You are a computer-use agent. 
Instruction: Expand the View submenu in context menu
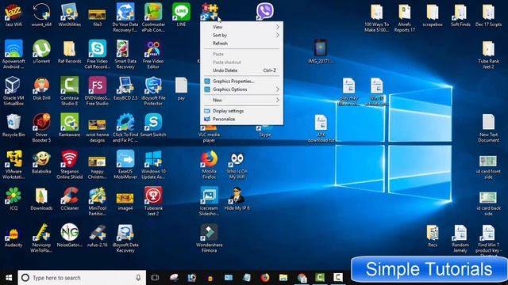pyautogui.click(x=241, y=27)
